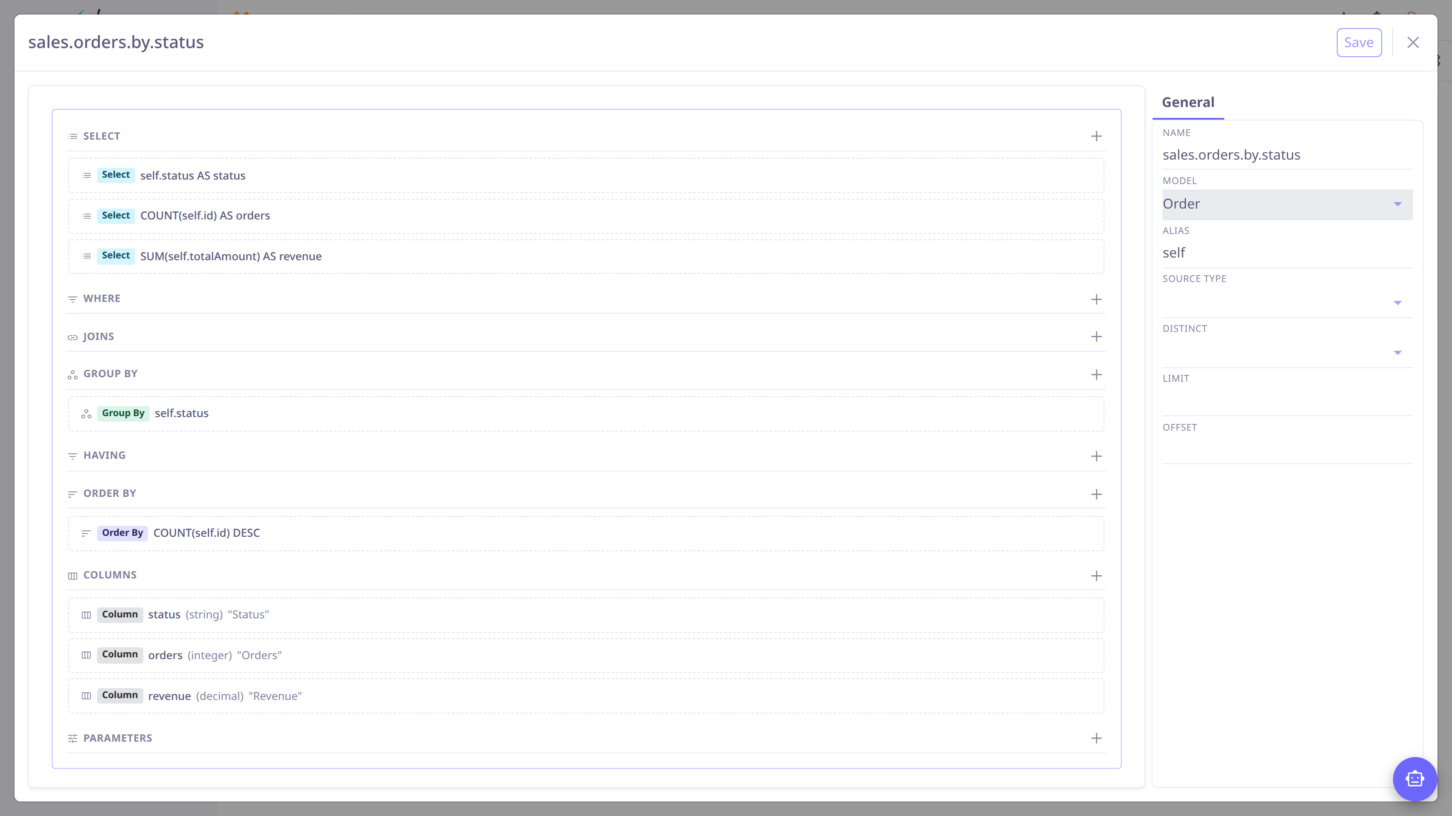Click column icon of the revenue column row

tap(86, 696)
